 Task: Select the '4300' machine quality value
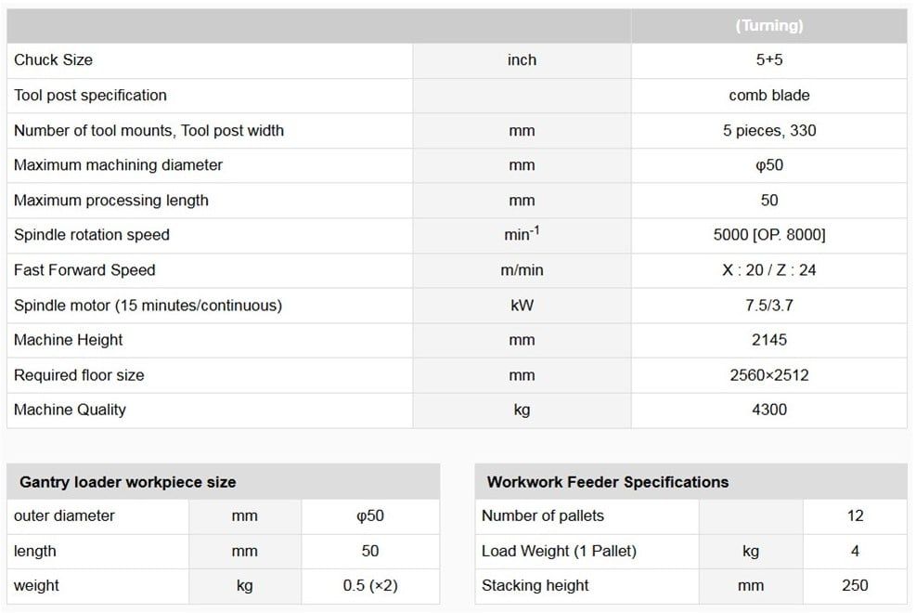click(768, 410)
